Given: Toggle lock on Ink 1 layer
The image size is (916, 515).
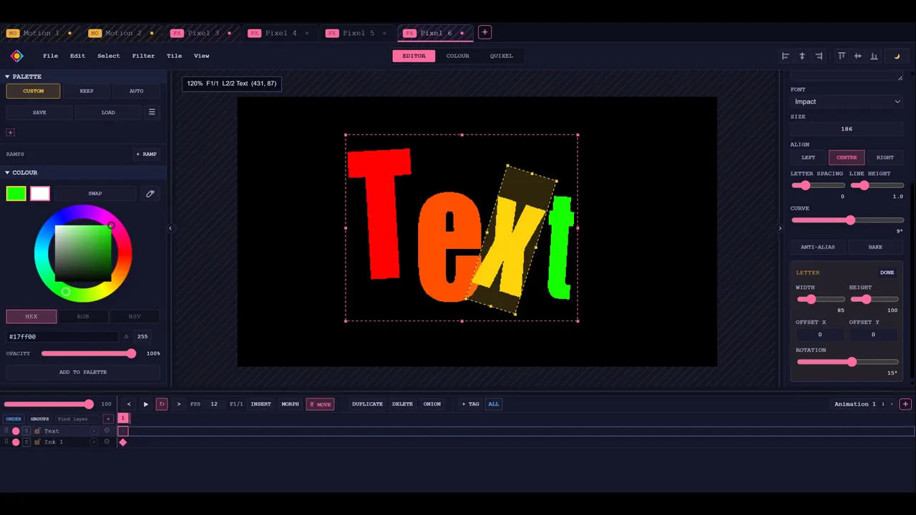Looking at the screenshot, I should pyautogui.click(x=37, y=442).
